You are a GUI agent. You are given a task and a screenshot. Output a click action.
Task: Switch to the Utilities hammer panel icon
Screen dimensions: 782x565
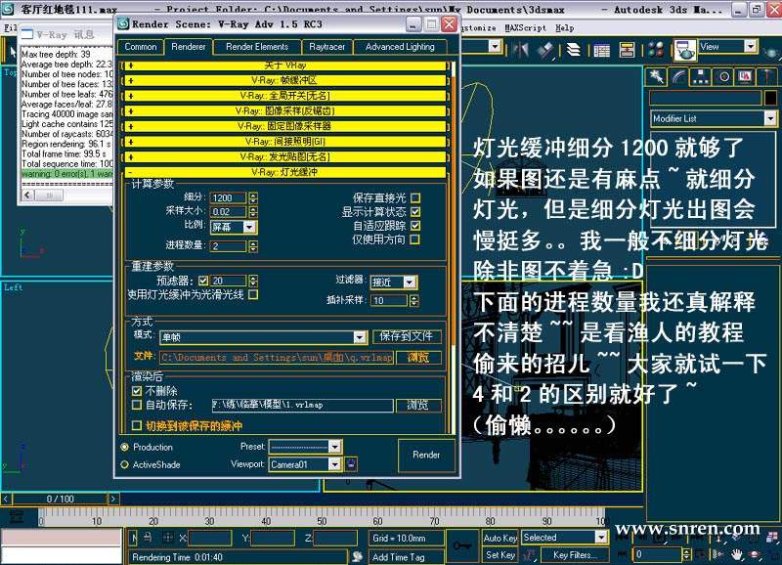pos(766,77)
